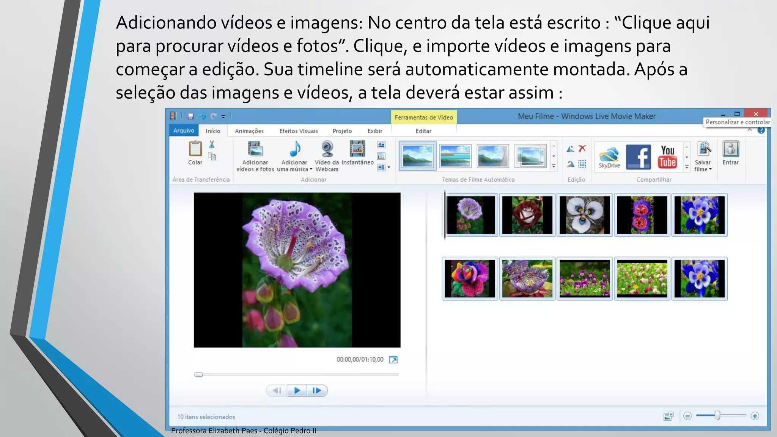Image resolution: width=777 pixels, height=437 pixels.
Task: Add credits with the bottom text icon
Action: coord(381,167)
